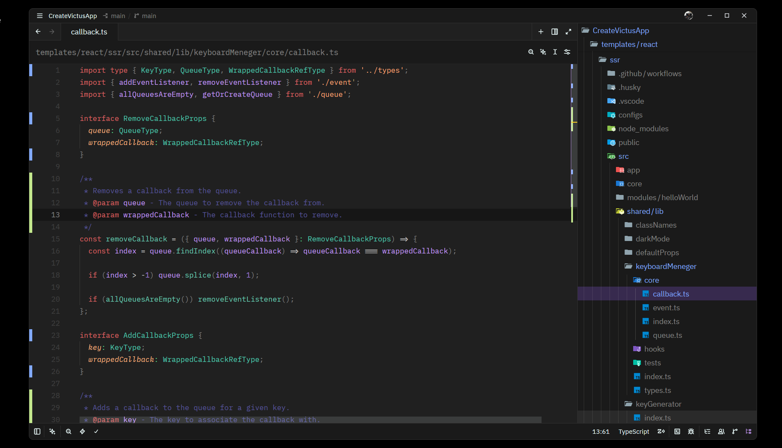This screenshot has height=448, width=782.
Task: Open inline assist sparkle icon in editor toolbar
Action: pos(543,52)
